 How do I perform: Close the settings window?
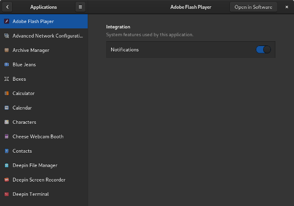(287, 7)
